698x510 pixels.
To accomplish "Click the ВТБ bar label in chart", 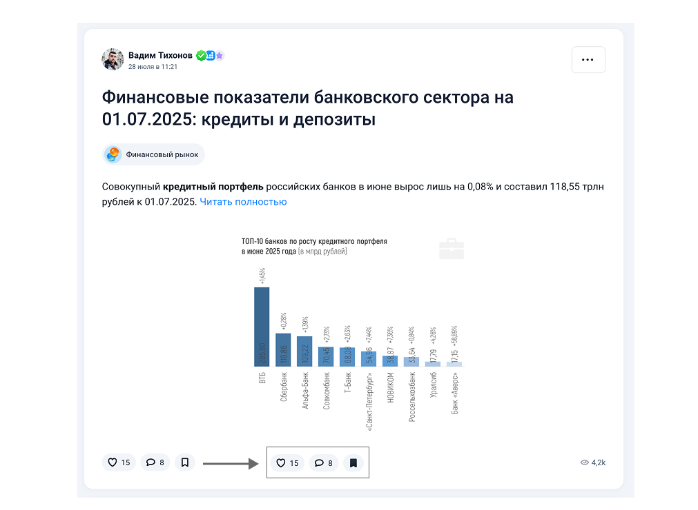I will (262, 378).
